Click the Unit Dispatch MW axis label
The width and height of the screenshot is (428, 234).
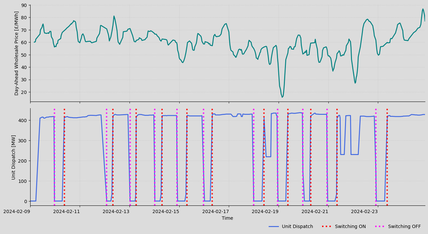pyautogui.click(x=13, y=157)
